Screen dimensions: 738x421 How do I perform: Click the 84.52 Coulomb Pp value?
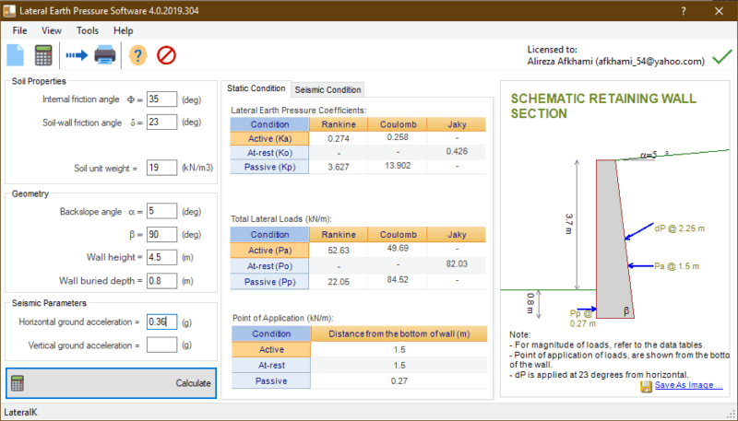click(x=398, y=280)
